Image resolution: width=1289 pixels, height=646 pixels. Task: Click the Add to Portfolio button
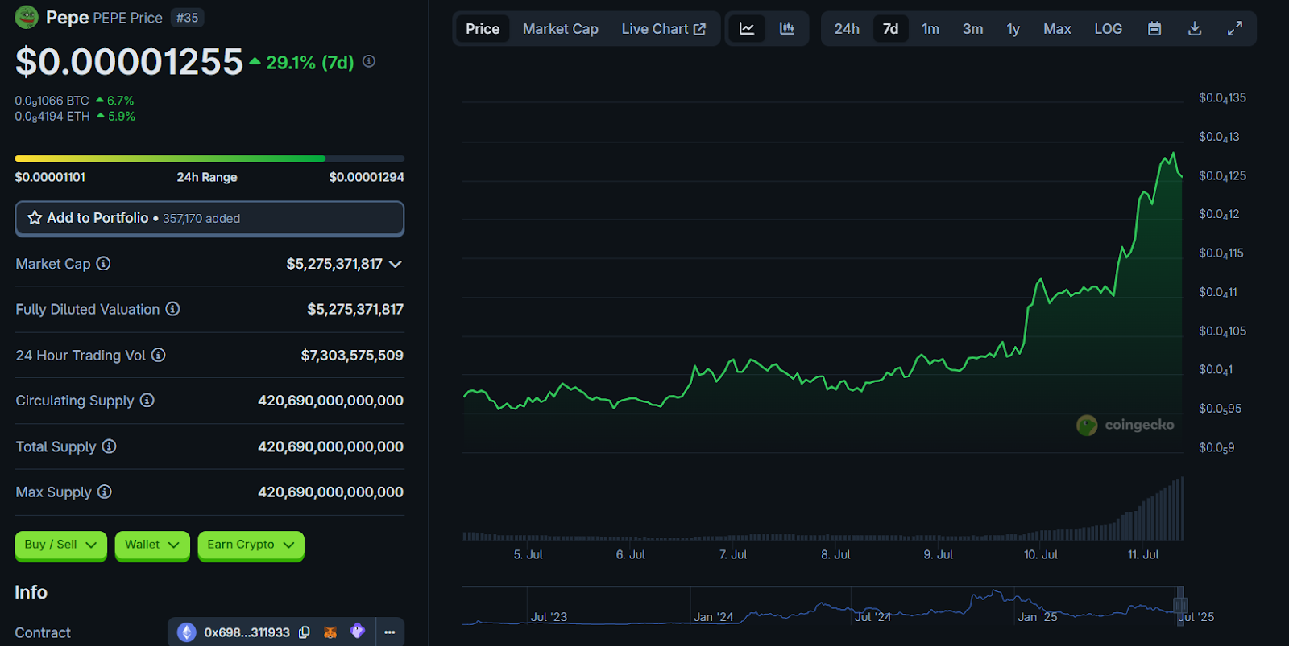coord(209,218)
